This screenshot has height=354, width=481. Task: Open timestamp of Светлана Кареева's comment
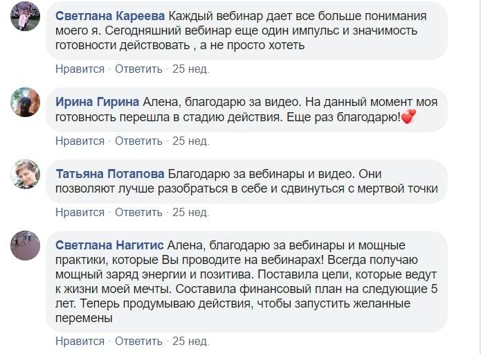(190, 69)
